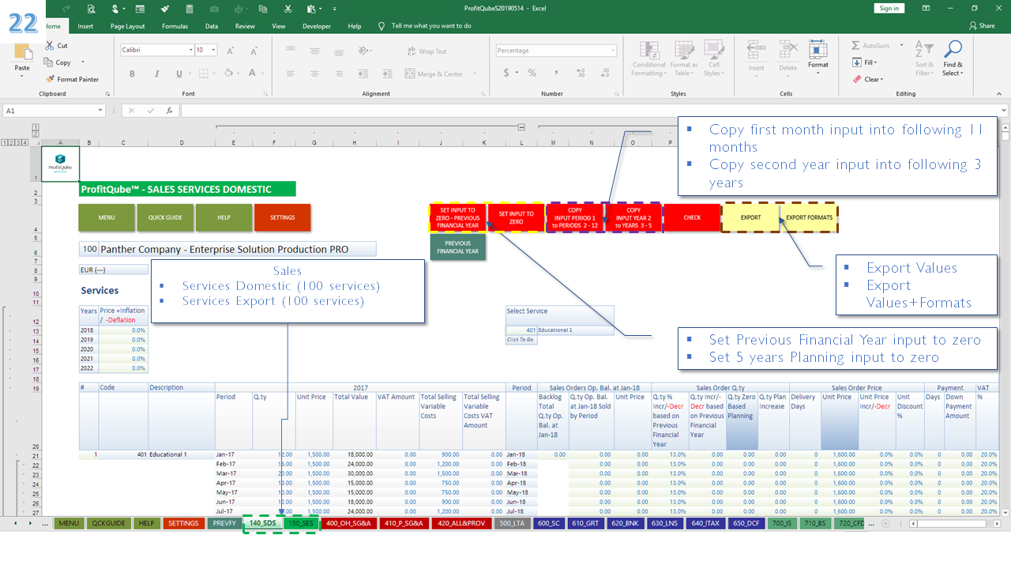
Task: Open the Formulas ribbon tab
Action: (x=175, y=25)
